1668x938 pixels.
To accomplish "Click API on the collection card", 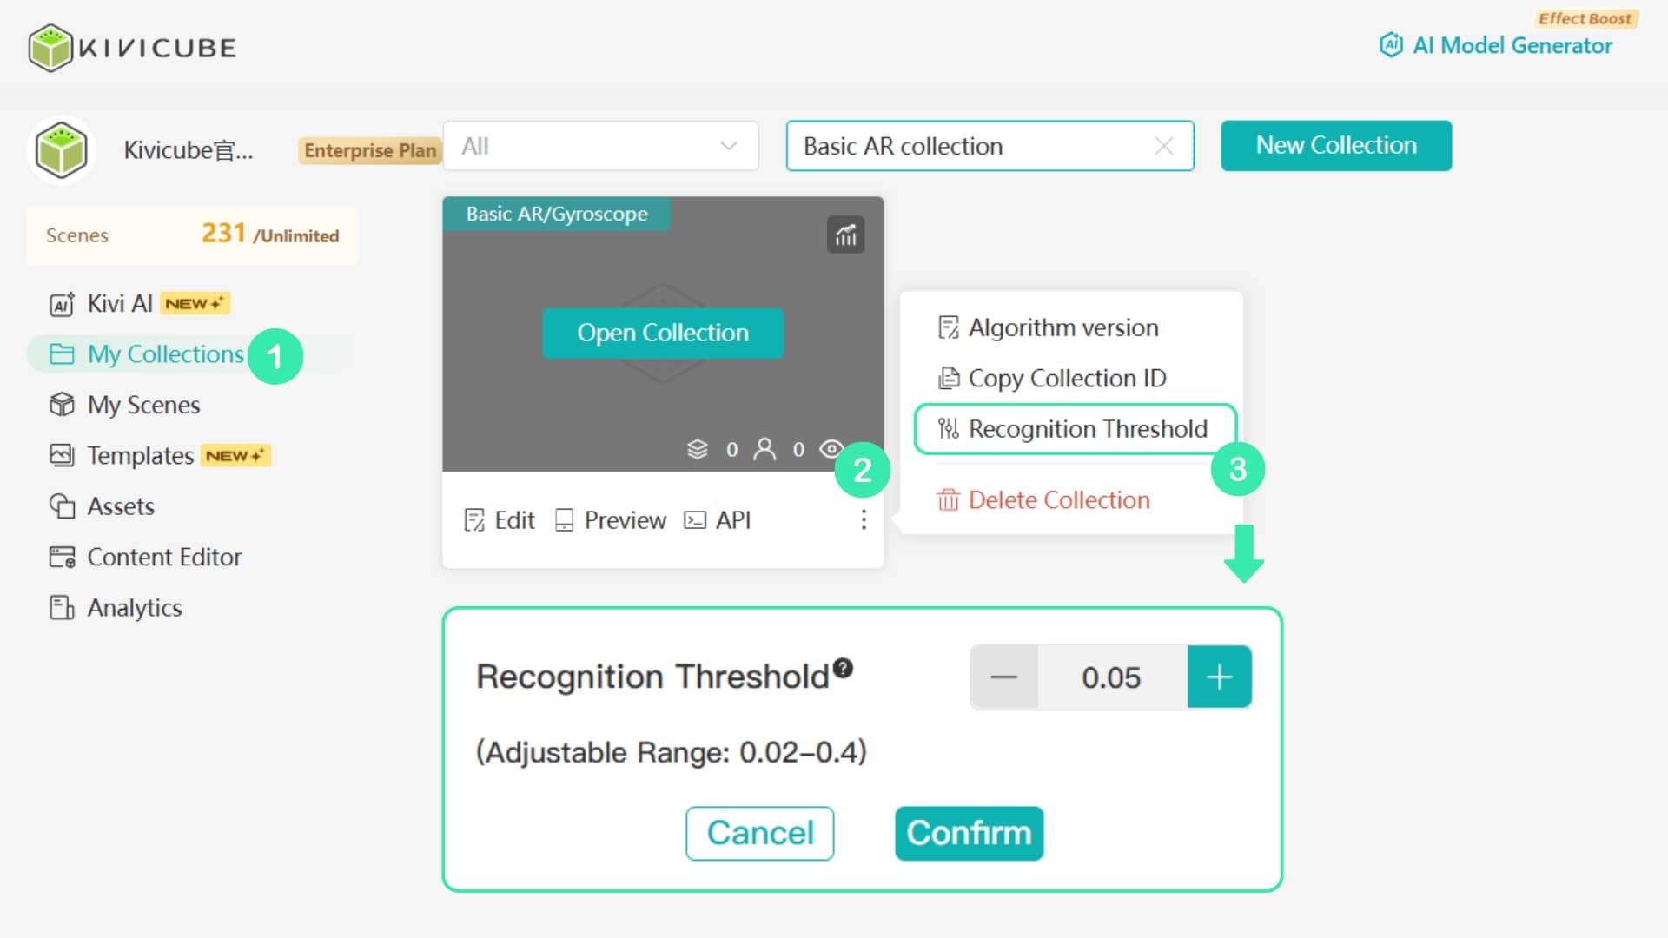I will 718,520.
